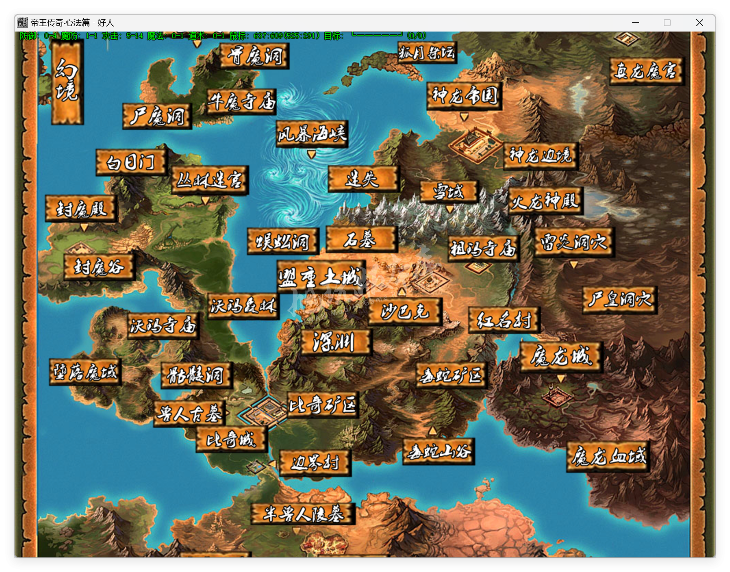This screenshot has width=730, height=572.
Task: Click the arrow marker above 毒蛇山谷
Action: coord(432,430)
